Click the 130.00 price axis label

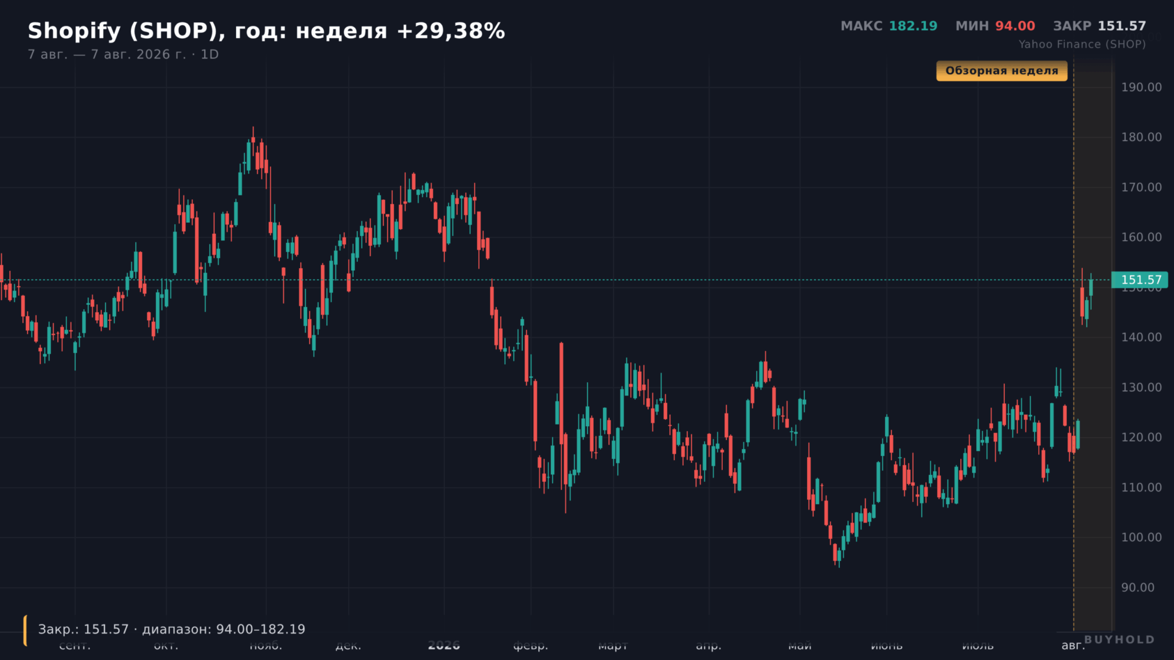point(1141,387)
